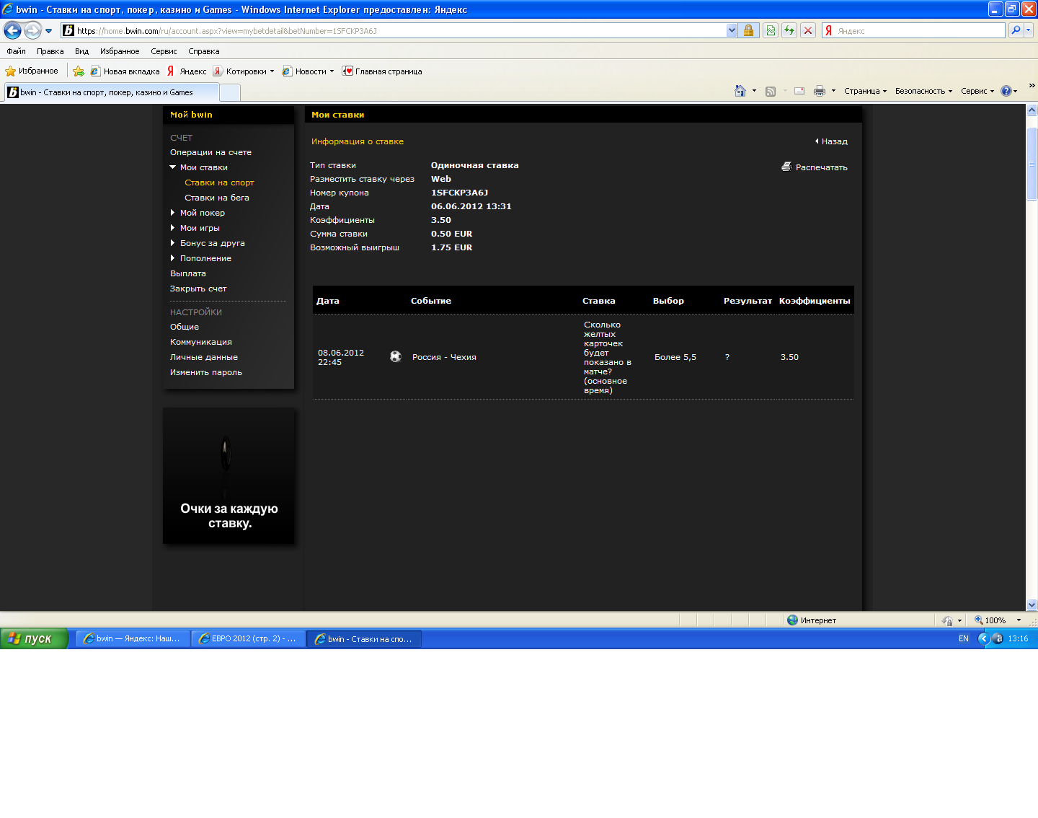
Task: Click the printer icon in command bar
Action: coord(819,91)
